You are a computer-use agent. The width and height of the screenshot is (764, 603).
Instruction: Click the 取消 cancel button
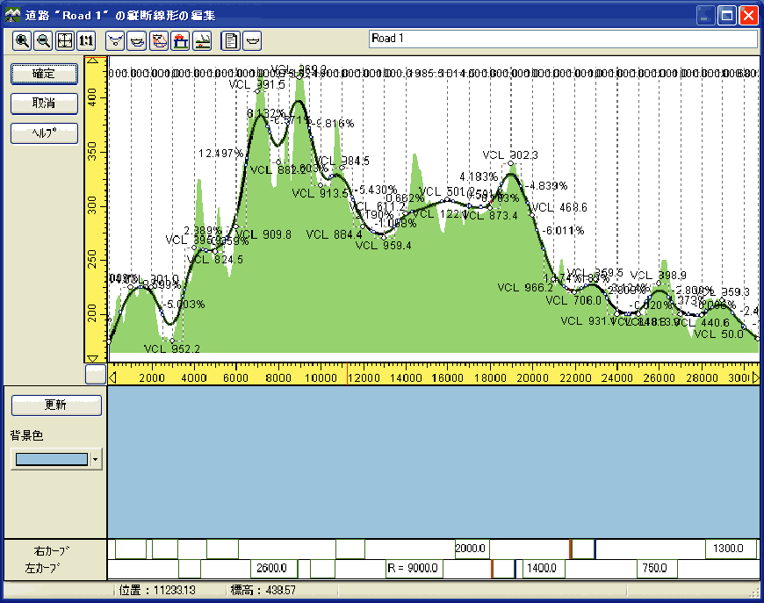(44, 104)
